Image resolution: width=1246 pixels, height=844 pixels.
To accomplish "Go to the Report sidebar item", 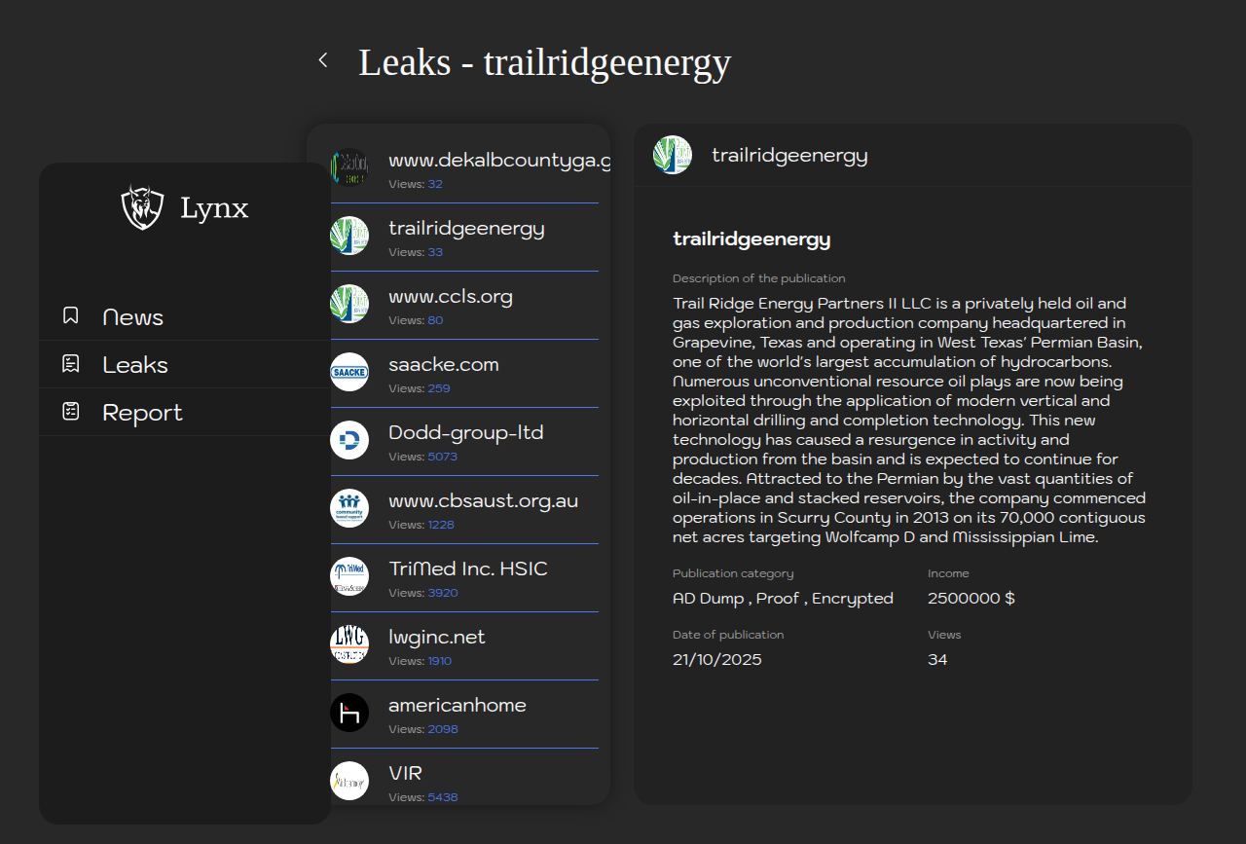I will pyautogui.click(x=142, y=413).
